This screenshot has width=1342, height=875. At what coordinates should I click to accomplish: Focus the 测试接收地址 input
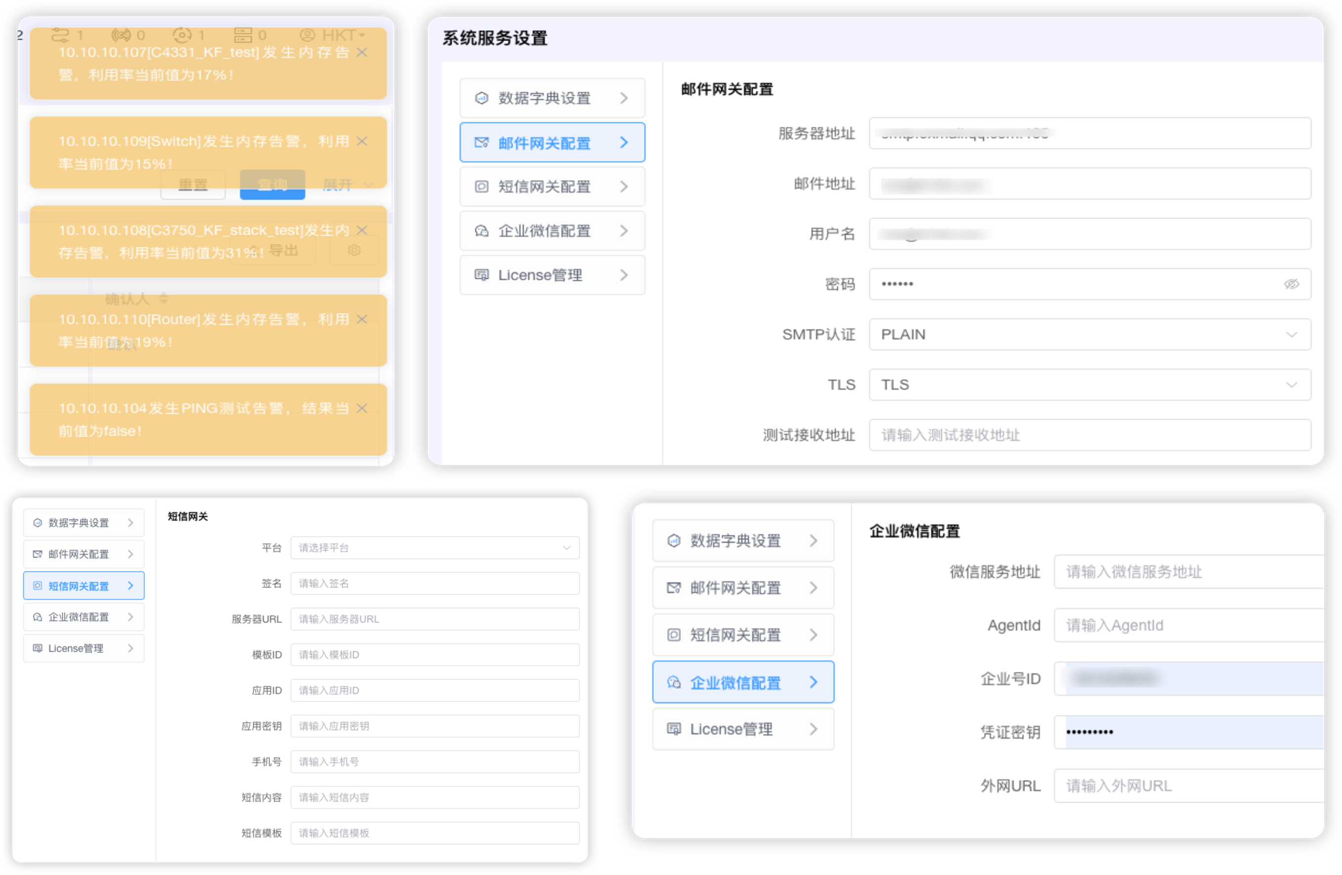(1090, 435)
